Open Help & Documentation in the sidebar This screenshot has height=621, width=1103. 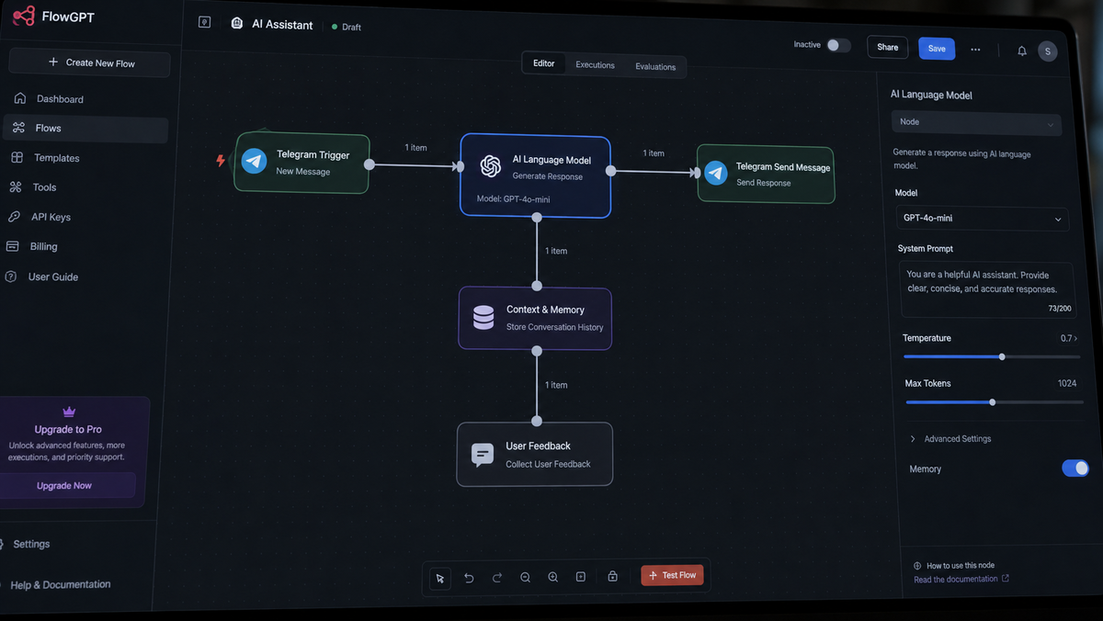pyautogui.click(x=59, y=584)
